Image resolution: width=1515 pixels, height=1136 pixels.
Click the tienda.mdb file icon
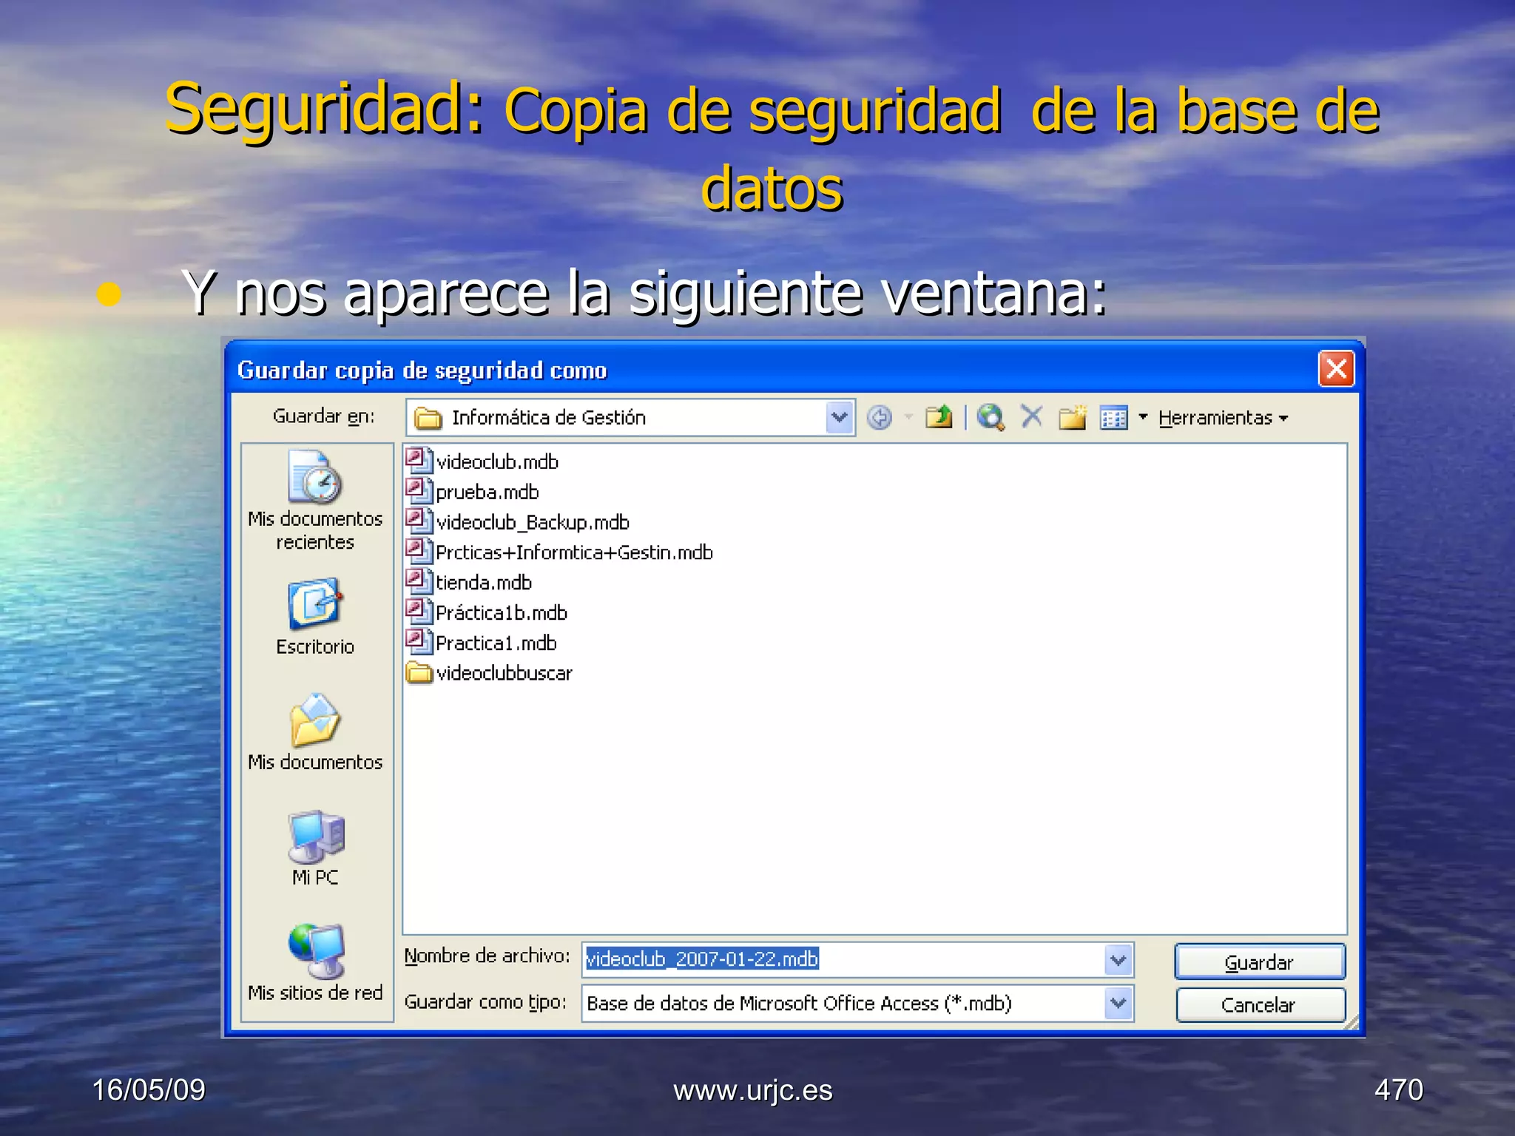coord(419,581)
